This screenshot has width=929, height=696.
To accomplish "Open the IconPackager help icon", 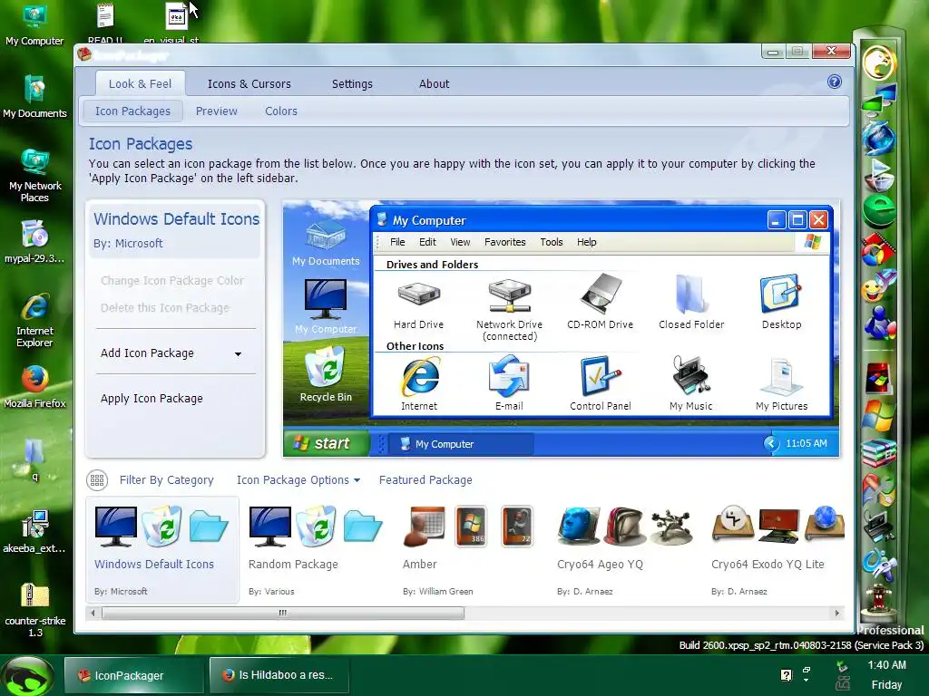I will 835,82.
